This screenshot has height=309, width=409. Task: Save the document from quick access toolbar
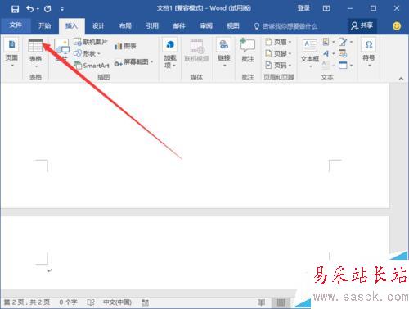click(x=15, y=9)
